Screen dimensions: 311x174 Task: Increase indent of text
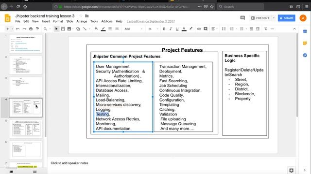(x=258, y=29)
